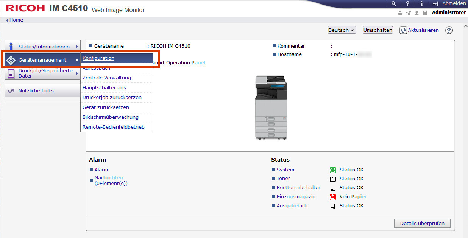Click 'Status OK' beside System
Screen dimensions: 468x238
pyautogui.click(x=351, y=170)
